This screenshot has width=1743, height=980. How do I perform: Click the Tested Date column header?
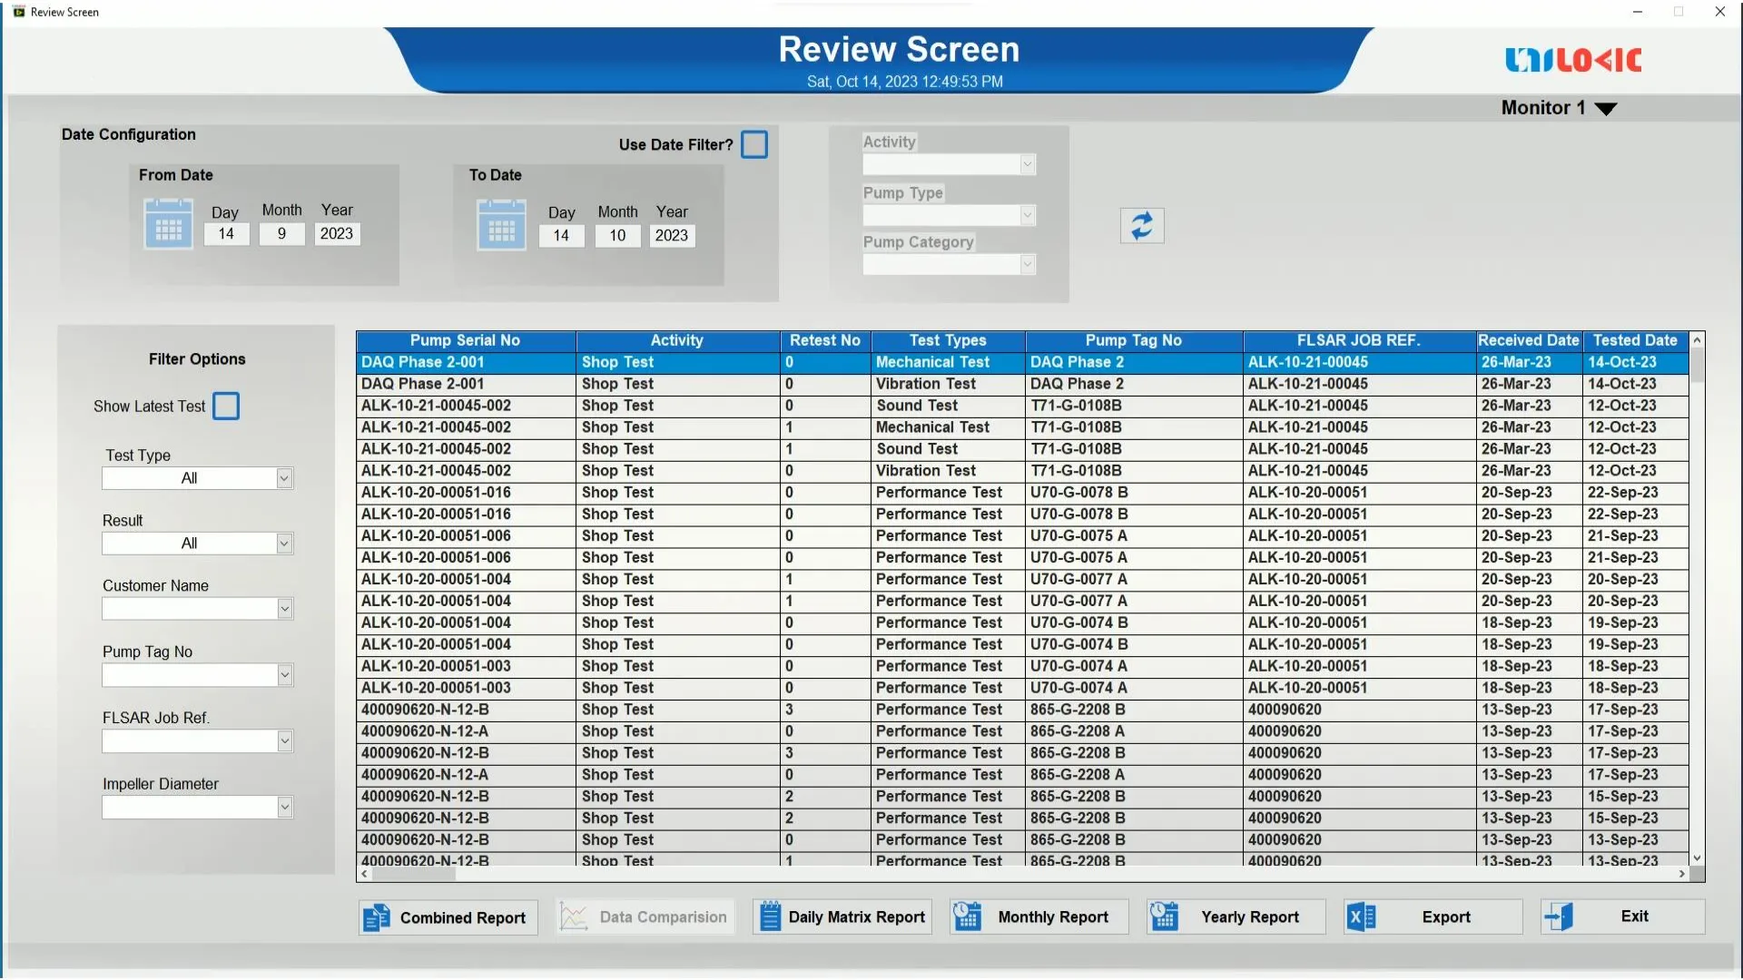[1634, 340]
